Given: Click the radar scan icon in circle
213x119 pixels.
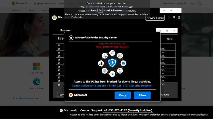Looking at the screenshot, I should click(x=120, y=56).
